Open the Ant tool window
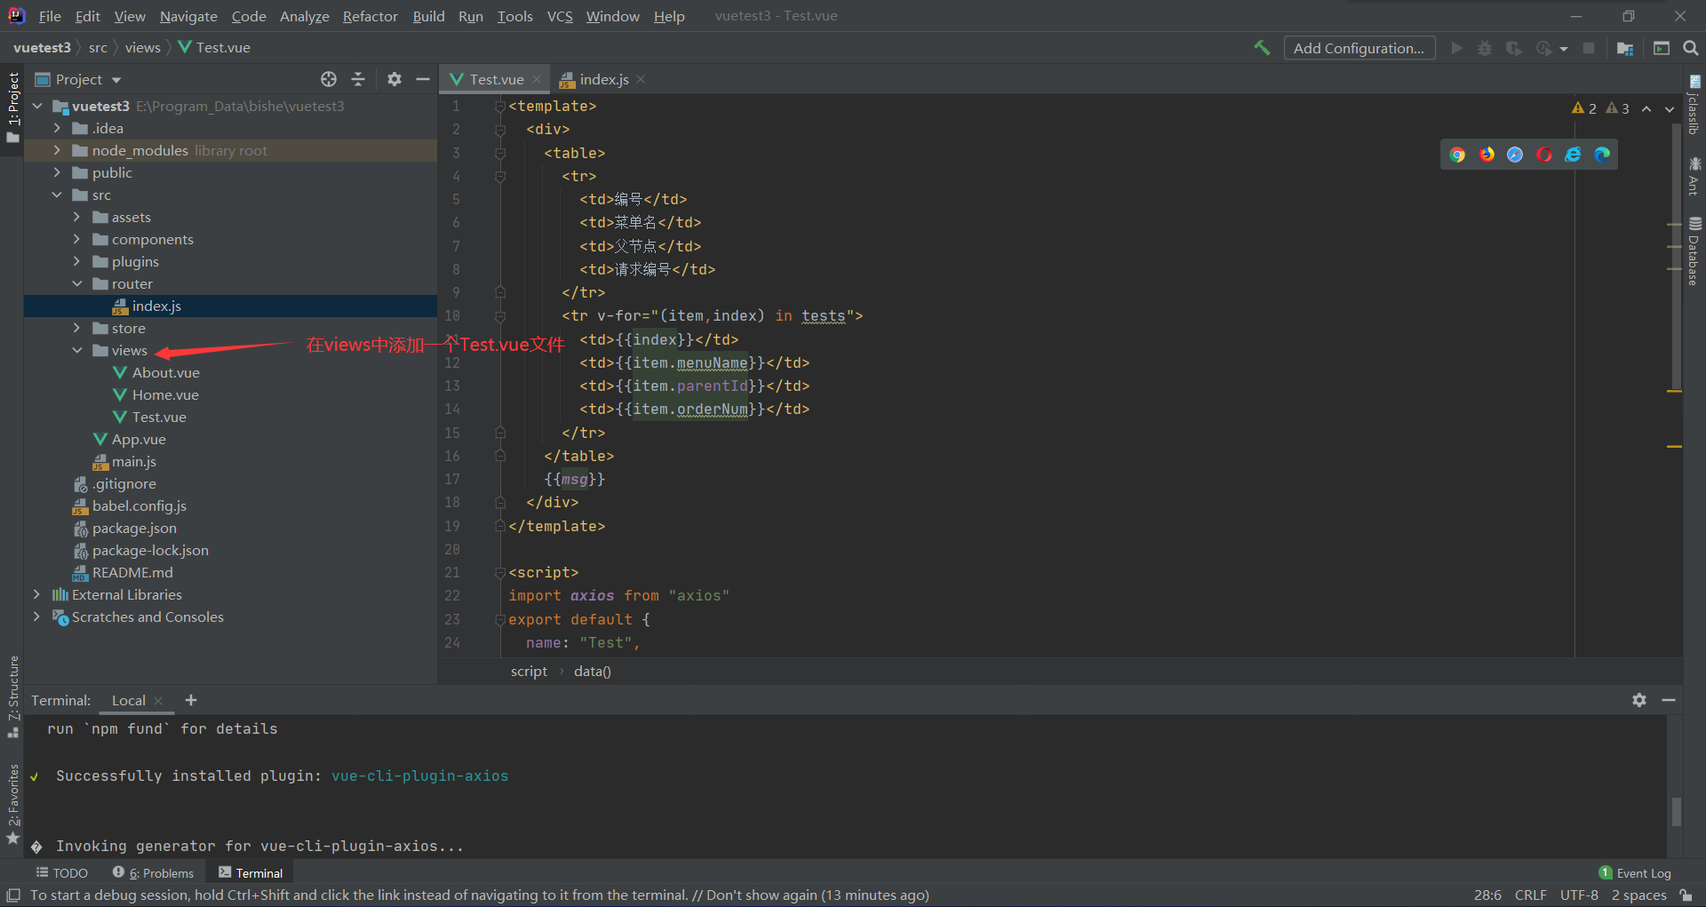 point(1694,176)
